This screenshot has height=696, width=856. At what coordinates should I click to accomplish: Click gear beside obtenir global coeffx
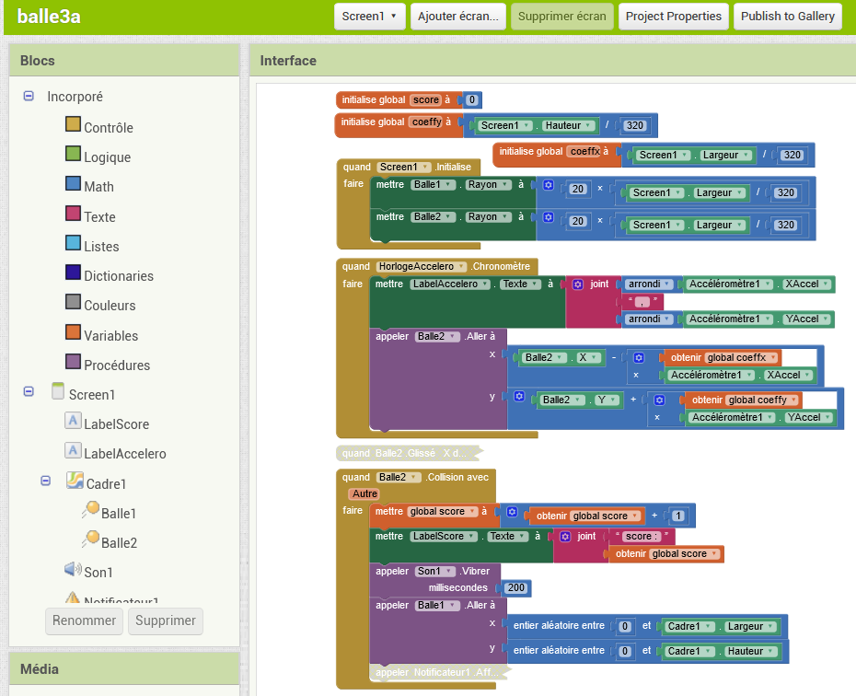pyautogui.click(x=639, y=357)
